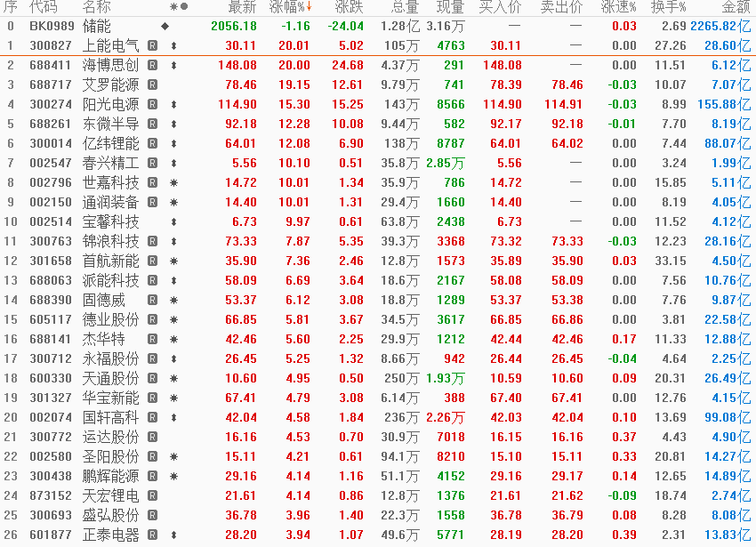The width and height of the screenshot is (756, 547).
Task: Click the R badge beside 艾罗能源
Action: coord(153,84)
